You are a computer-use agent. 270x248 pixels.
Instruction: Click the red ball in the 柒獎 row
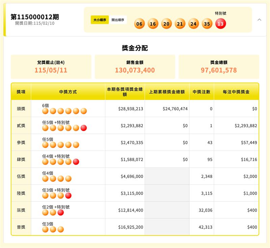click(x=61, y=212)
